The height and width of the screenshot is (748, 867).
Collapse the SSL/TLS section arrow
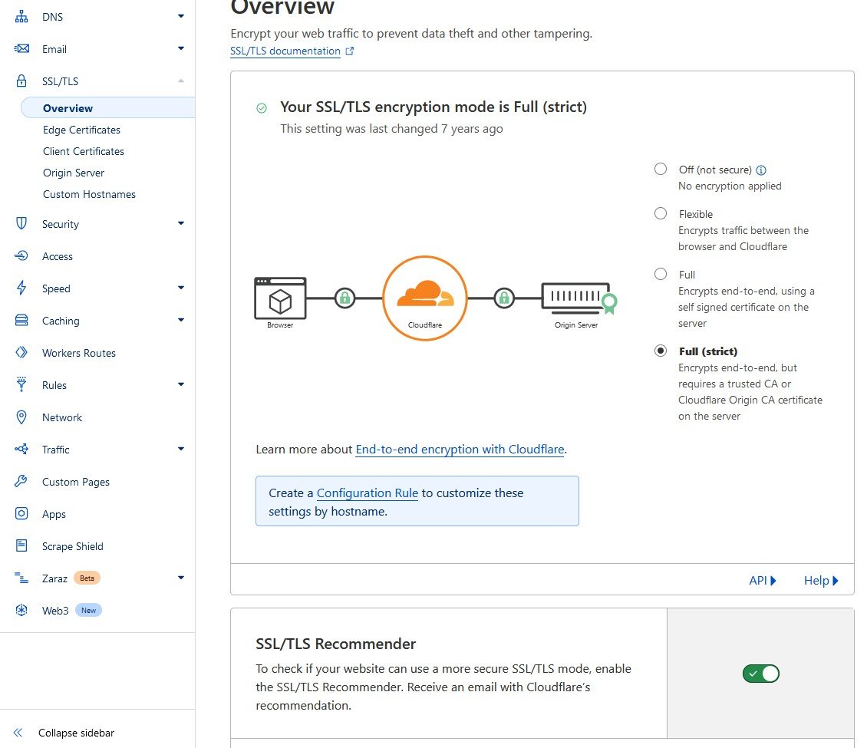(x=181, y=81)
